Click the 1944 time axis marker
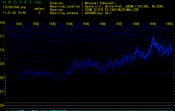175x111 pixels. (69, 24)
